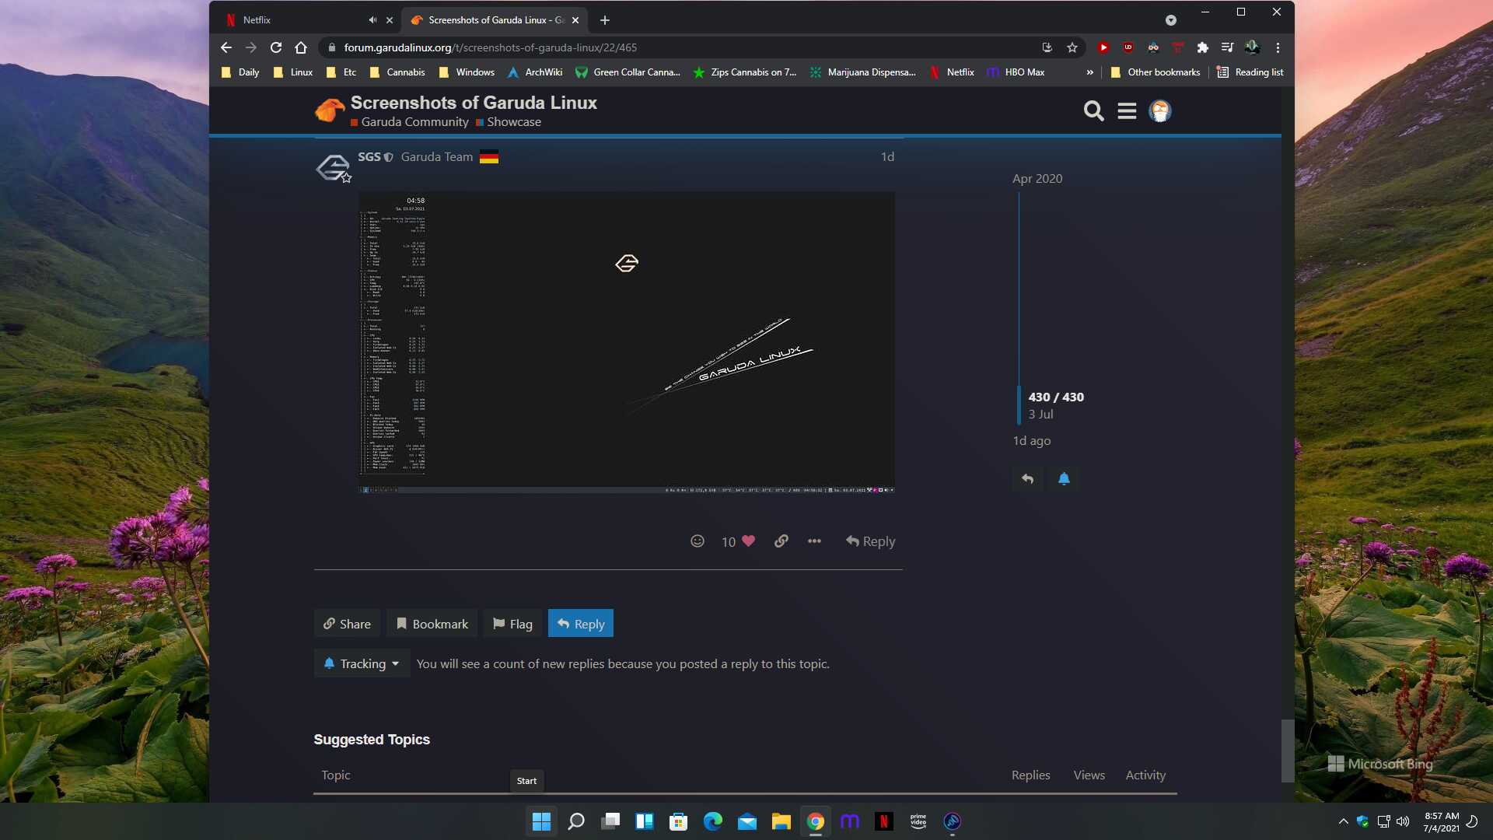Click the timeline back arrow button
This screenshot has width=1493, height=840.
point(1027,479)
